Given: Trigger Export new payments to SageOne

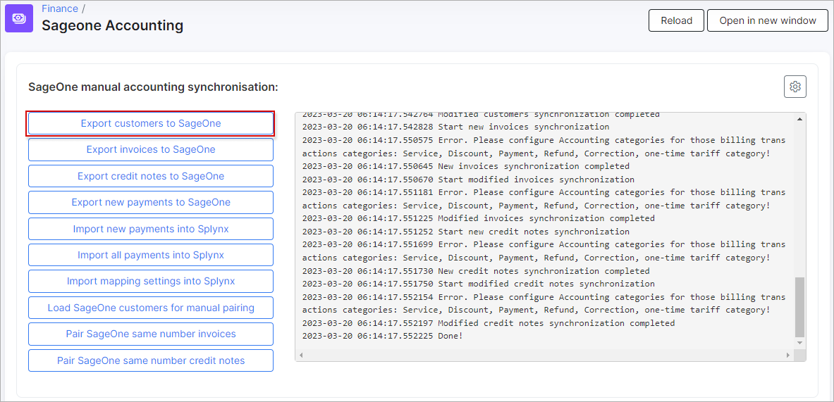Looking at the screenshot, I should [x=151, y=202].
